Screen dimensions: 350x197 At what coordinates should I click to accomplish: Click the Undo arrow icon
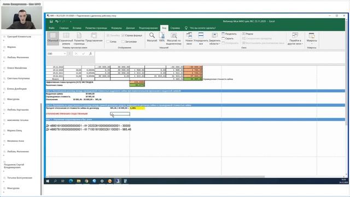pos(57,21)
